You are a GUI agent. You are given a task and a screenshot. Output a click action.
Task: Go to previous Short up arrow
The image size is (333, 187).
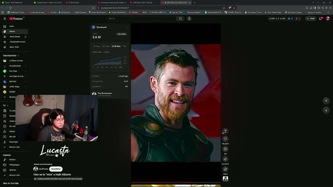click(326, 101)
